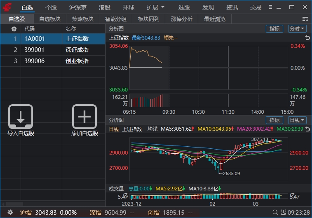The width and height of the screenshot is (312, 218).
Task: Switch to the 板块同列 tab
Action: 149,19
